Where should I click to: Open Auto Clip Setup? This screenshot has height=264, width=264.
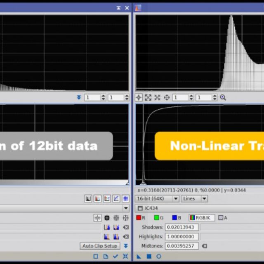(x=100, y=246)
